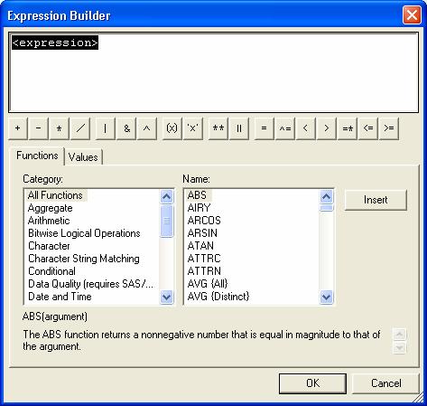This screenshot has height=406, width=427.
Task: Insert the ampersand AND operator
Action: click(x=126, y=128)
